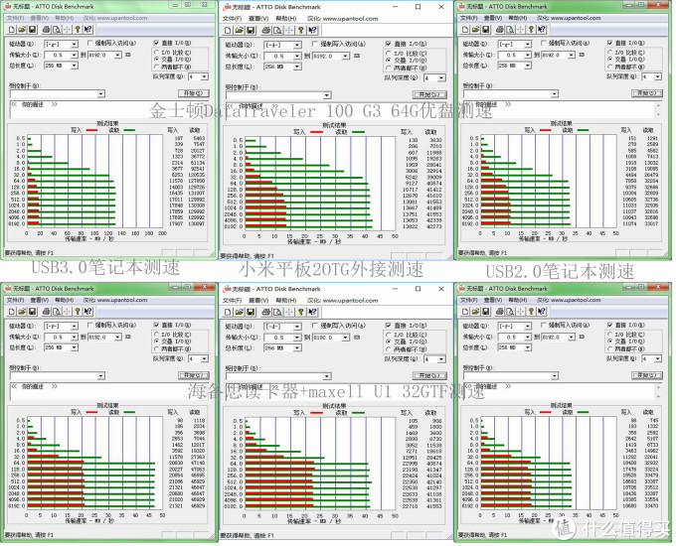This screenshot has width=676, height=546.
Task: Open 帮助(H) menu in bottom-right window
Action: (x=517, y=300)
